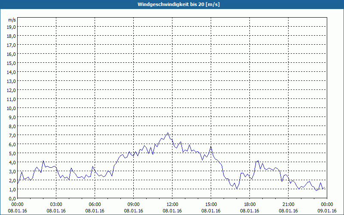This screenshot has width=344, height=215.
Task: Click the 3,0 y-axis label
Action: [12, 172]
